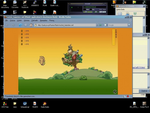Expand the address bar history dropdown
150x113 pixels.
[97, 25]
